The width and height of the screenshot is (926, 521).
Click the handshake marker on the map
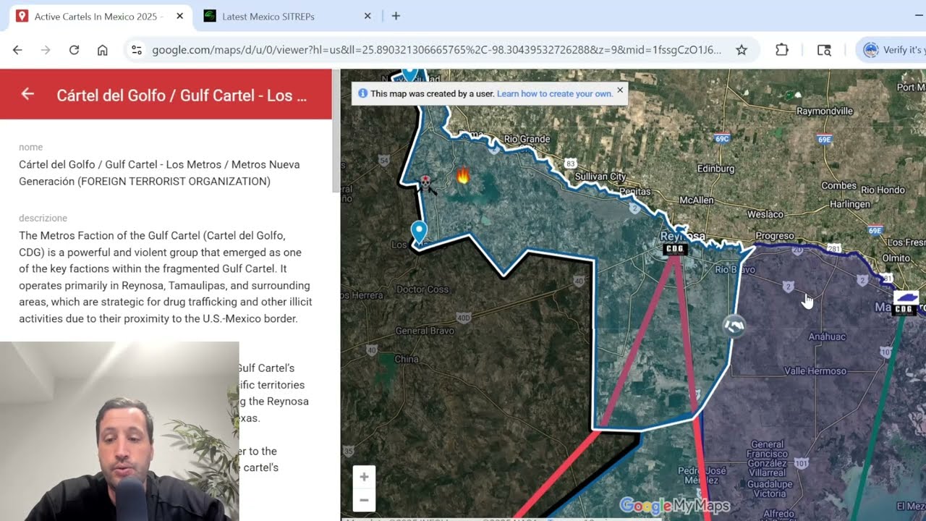(x=734, y=326)
